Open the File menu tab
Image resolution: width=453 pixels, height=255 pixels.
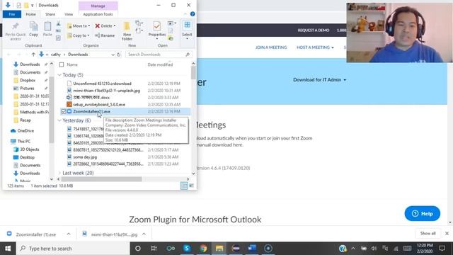tap(12, 14)
